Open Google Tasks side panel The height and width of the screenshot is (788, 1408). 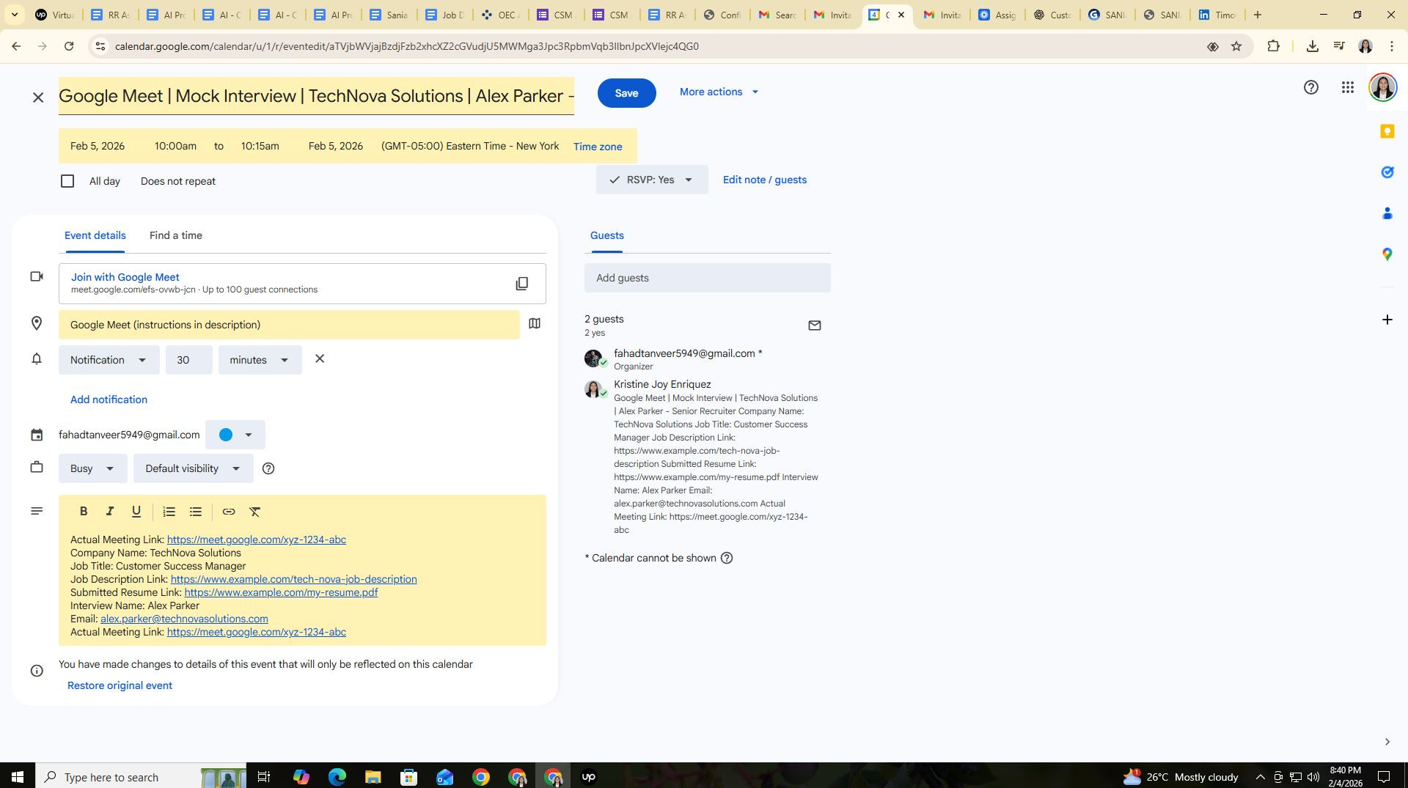click(x=1387, y=172)
